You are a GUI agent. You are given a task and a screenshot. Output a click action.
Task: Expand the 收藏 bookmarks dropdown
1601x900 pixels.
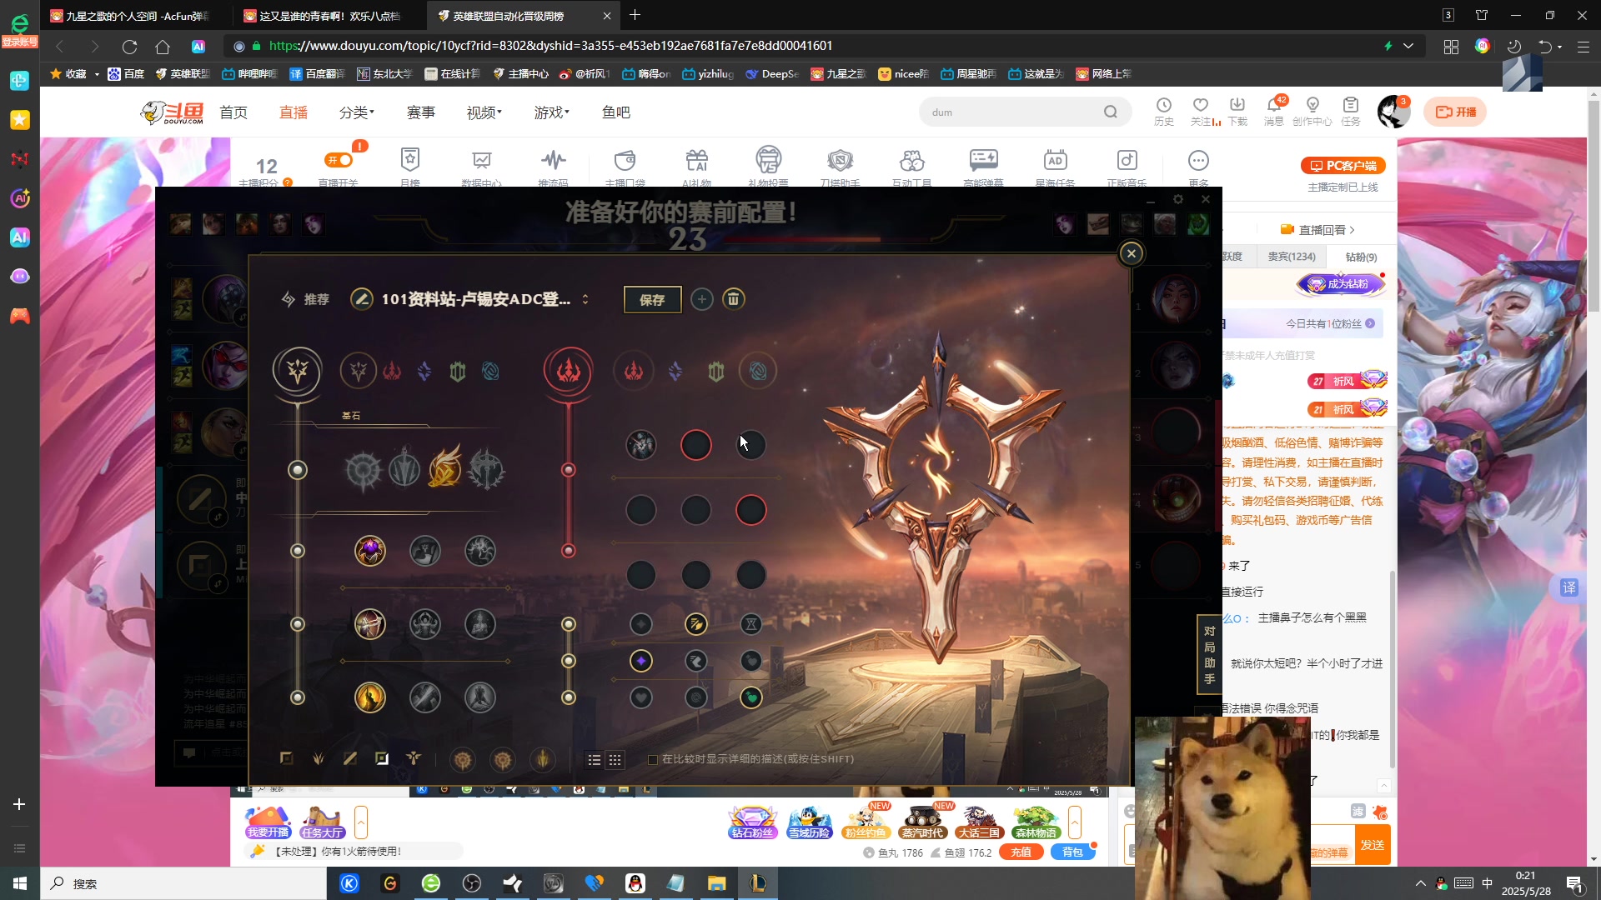pyautogui.click(x=97, y=74)
